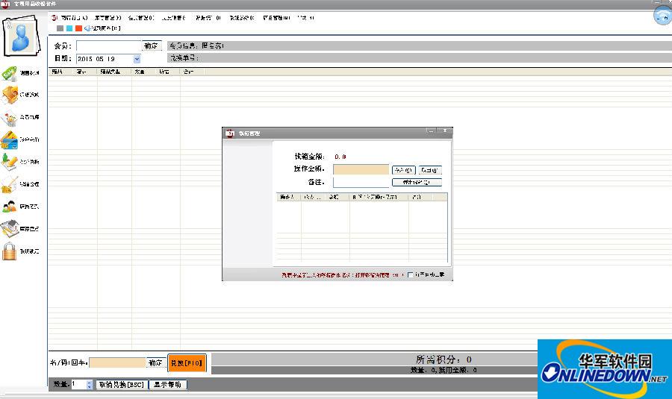The image size is (672, 399).
Task: Select the red-orange color swatch
Action: [x=78, y=28]
